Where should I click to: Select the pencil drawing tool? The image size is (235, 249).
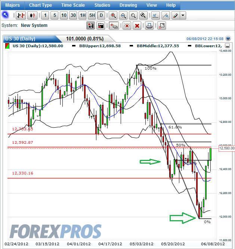(176, 15)
